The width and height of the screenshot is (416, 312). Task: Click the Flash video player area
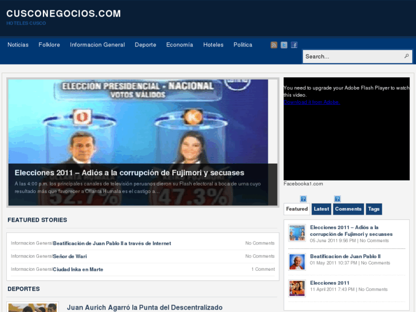point(347,129)
